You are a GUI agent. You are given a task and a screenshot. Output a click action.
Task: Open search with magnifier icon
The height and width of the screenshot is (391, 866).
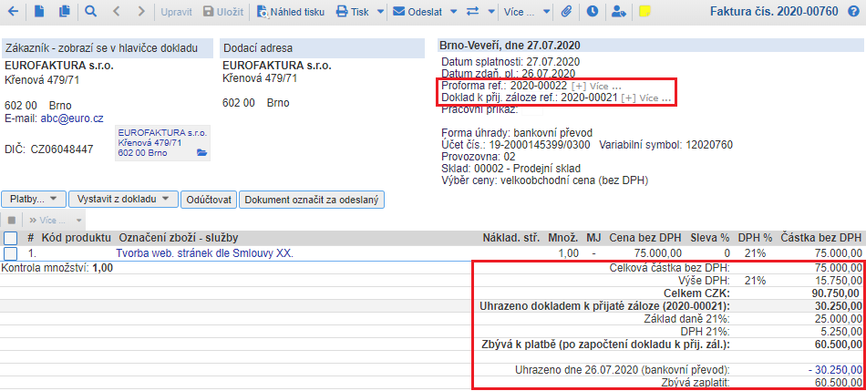point(90,12)
